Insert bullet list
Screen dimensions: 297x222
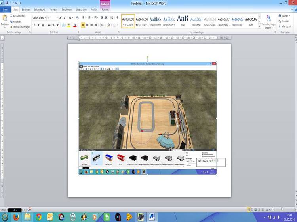[83, 18]
